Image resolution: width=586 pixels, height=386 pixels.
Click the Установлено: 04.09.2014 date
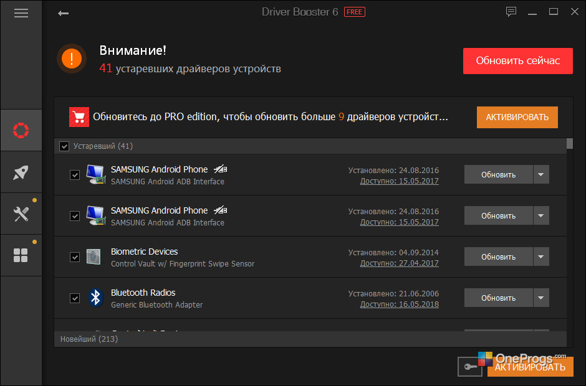click(393, 252)
